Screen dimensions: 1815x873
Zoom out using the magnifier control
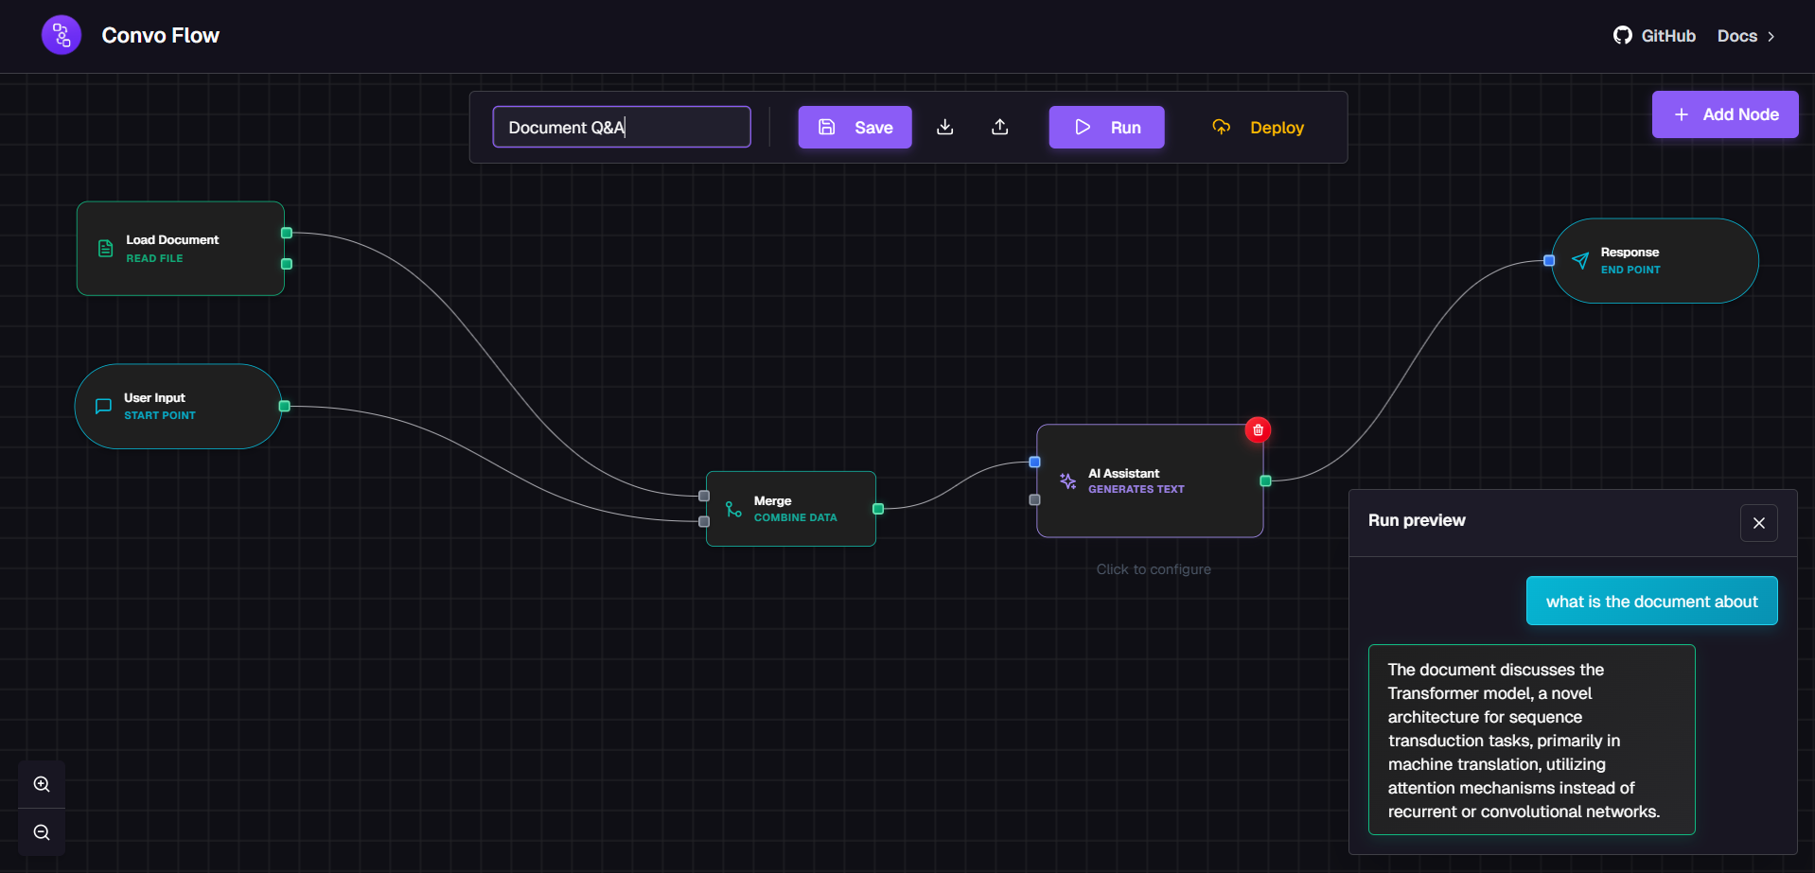[41, 832]
